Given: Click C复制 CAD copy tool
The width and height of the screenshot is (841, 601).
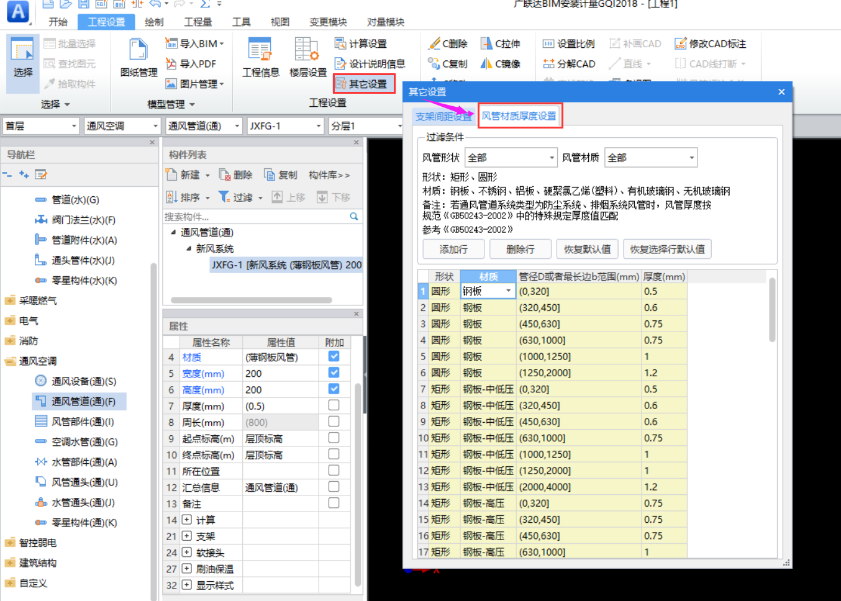Looking at the screenshot, I should (448, 63).
